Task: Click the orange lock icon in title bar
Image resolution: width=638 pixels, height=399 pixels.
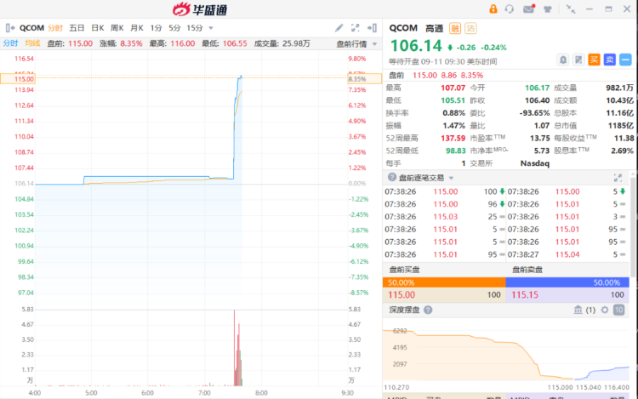Action: coord(493,9)
